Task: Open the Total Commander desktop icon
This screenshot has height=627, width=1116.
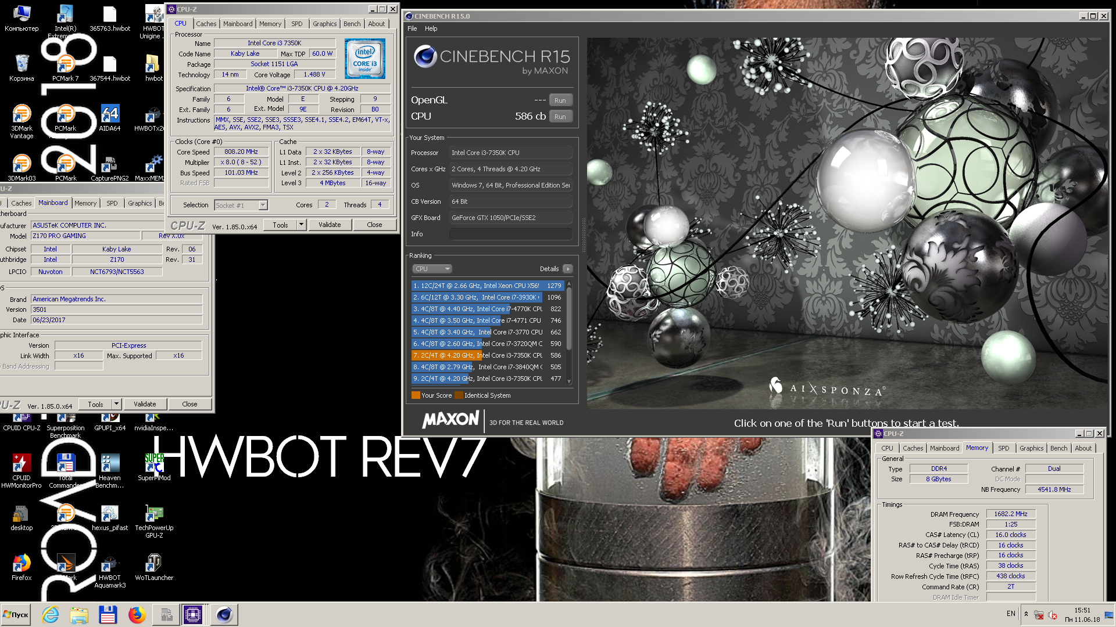Action: (65, 471)
